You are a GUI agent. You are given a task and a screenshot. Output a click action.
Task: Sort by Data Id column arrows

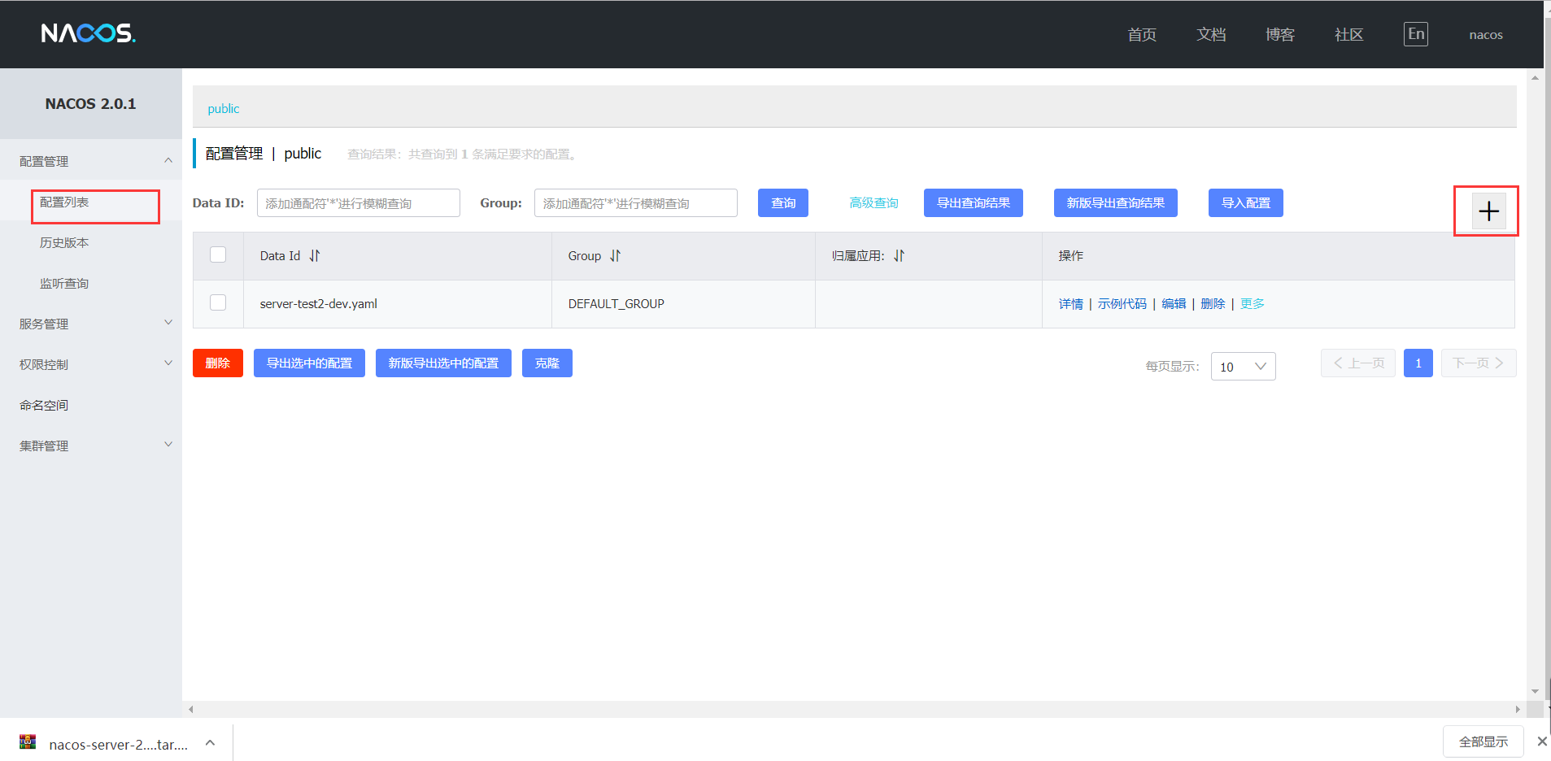pos(315,255)
